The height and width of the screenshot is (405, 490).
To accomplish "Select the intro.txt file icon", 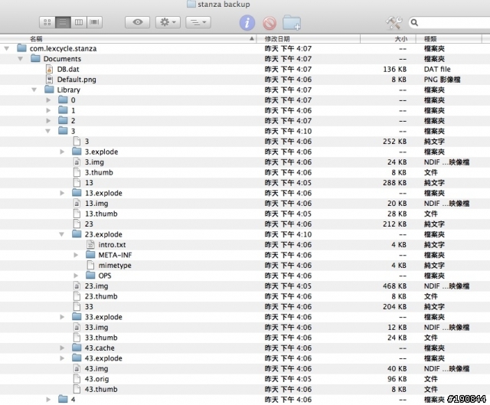I will [90, 244].
